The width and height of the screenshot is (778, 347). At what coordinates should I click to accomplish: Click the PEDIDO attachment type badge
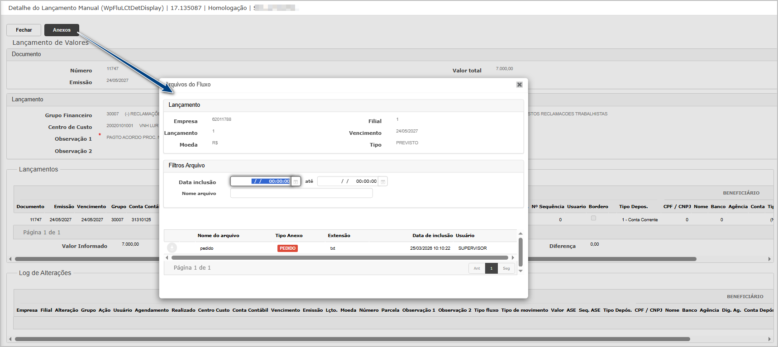287,248
